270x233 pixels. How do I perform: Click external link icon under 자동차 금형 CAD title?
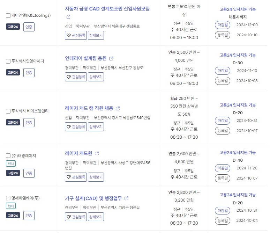click(x=68, y=17)
